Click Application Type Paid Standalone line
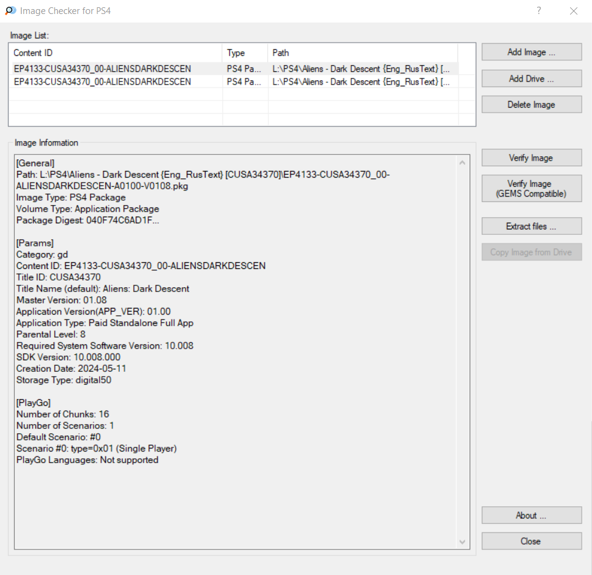This screenshot has width=592, height=575. coord(105,323)
